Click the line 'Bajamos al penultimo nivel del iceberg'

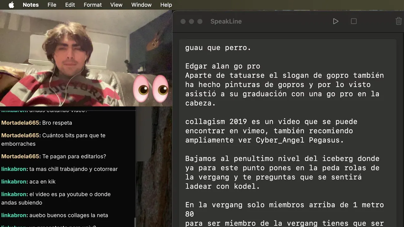click(x=282, y=159)
